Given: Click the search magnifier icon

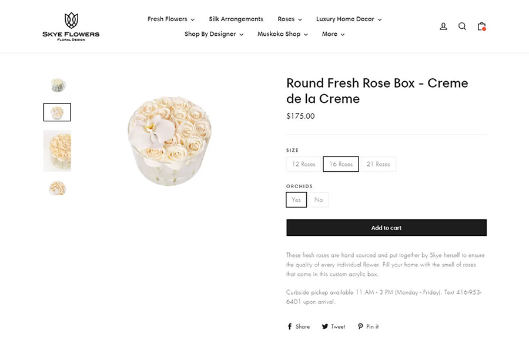Looking at the screenshot, I should coord(462,26).
